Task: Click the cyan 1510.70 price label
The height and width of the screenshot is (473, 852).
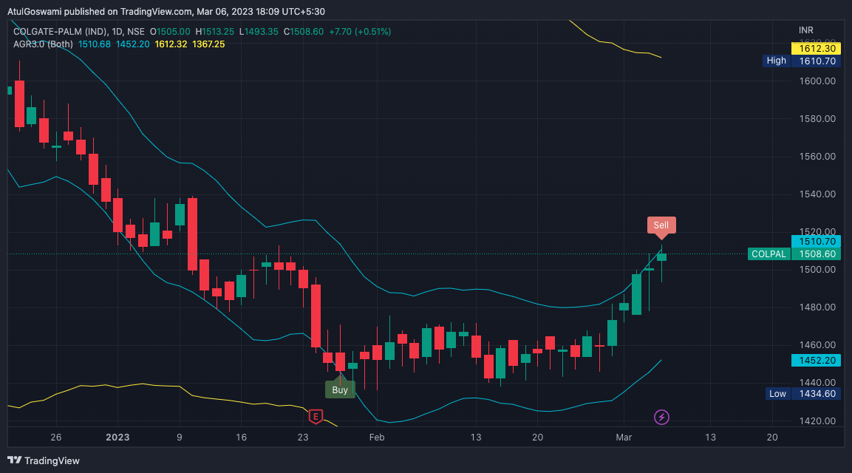Action: coord(816,242)
